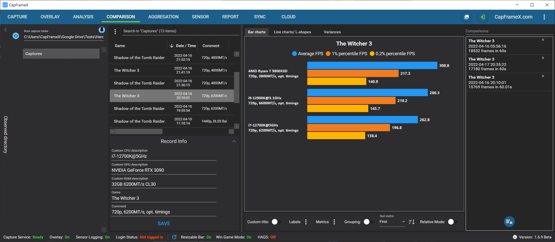555x242 pixels.
Task: Remove the 20:35:22 Witcher 3 comparison
Action: point(543,58)
